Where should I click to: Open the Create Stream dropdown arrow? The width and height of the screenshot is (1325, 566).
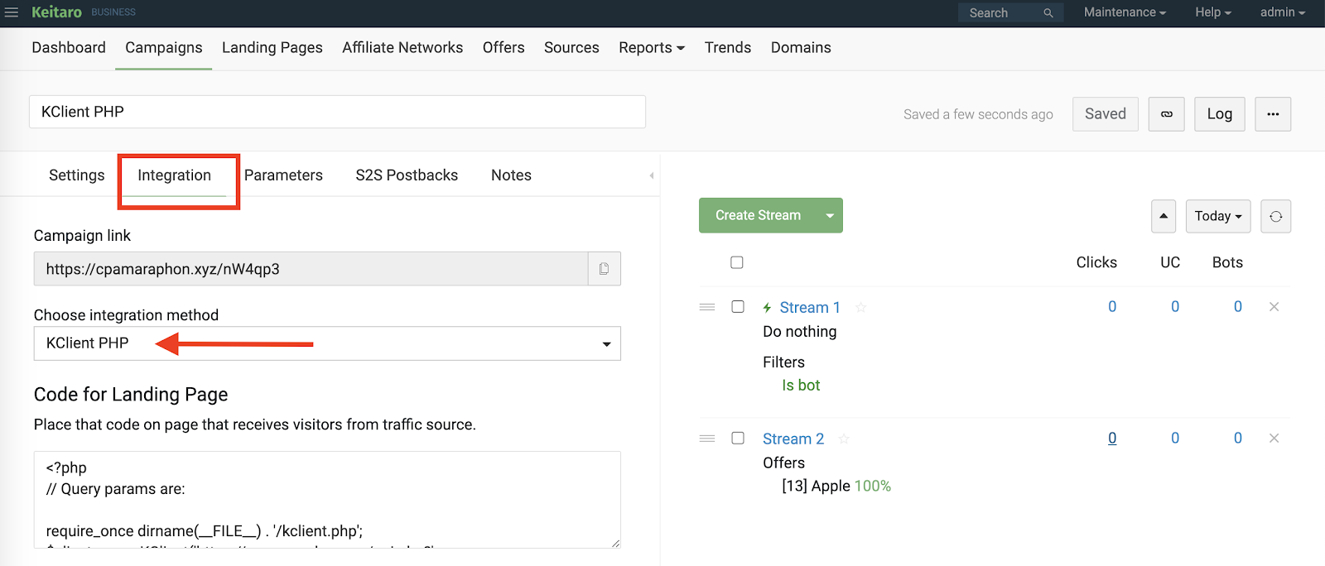pyautogui.click(x=830, y=215)
